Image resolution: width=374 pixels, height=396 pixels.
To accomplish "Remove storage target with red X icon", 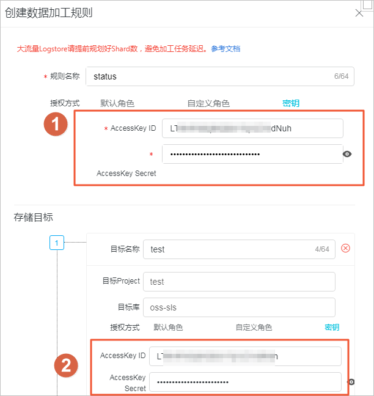I will point(345,248).
